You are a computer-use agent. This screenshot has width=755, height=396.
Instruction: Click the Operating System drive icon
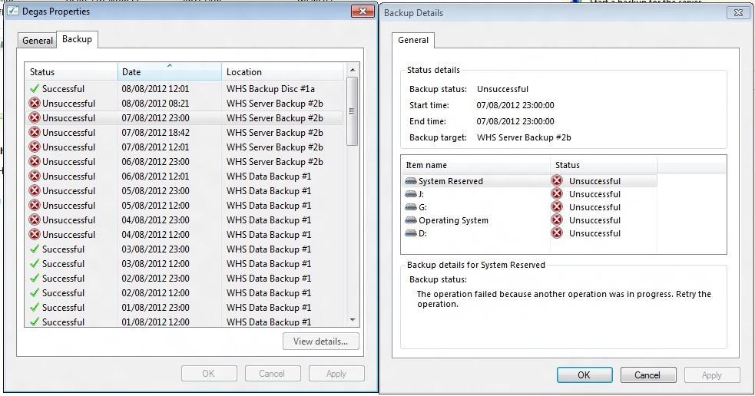(411, 221)
